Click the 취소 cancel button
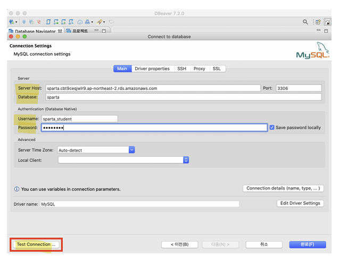Viewport: 339px width, 264px height. point(264,244)
